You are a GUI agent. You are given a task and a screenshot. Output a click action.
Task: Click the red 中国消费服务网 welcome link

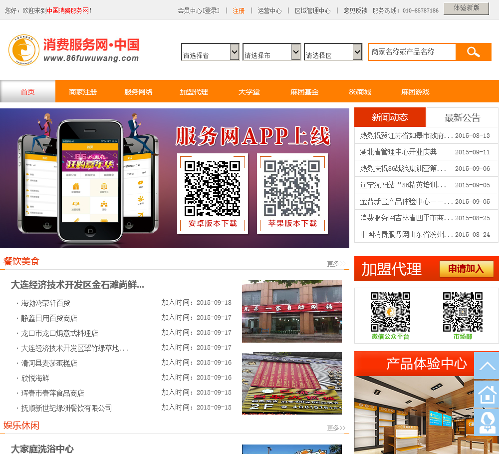pyautogui.click(x=68, y=10)
